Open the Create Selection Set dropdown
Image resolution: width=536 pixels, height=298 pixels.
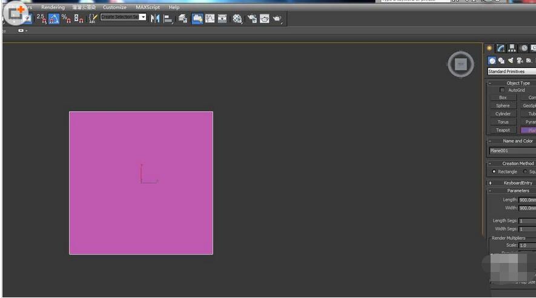point(143,17)
